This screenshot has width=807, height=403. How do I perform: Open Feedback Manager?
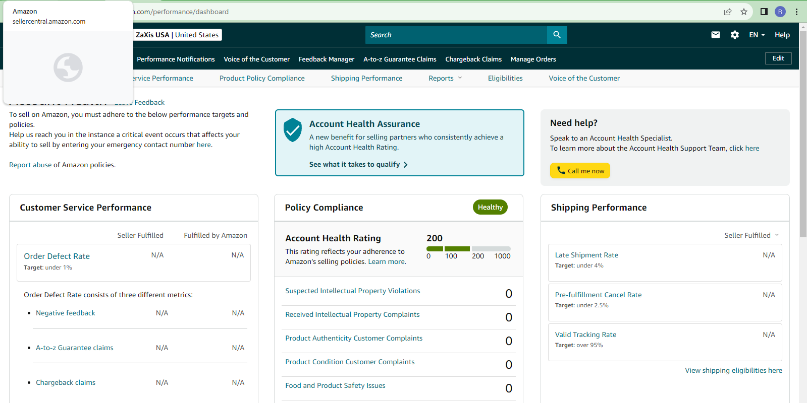pyautogui.click(x=327, y=59)
